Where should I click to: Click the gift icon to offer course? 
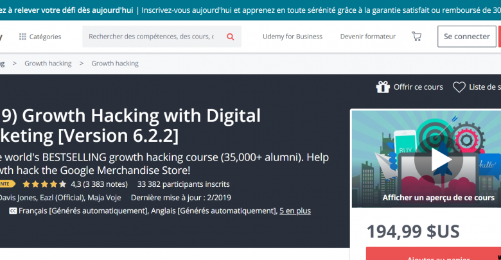point(383,87)
